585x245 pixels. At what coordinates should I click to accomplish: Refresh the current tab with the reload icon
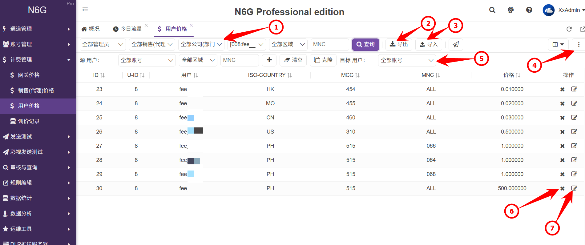click(x=569, y=29)
